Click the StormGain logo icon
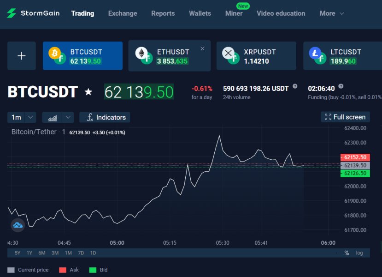 [12, 13]
